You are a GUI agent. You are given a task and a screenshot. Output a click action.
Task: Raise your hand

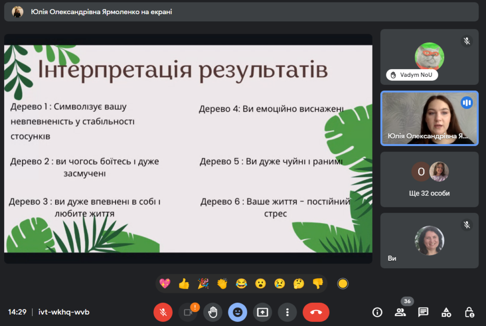213,312
